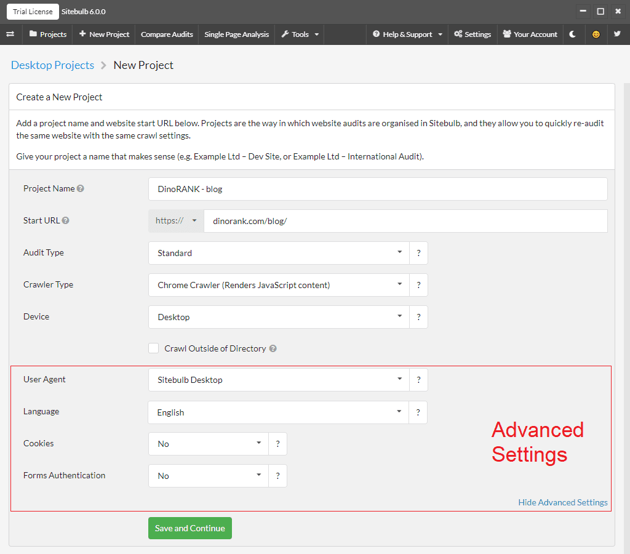Open Crawler Type question mark help
The height and width of the screenshot is (554, 630).
click(418, 285)
